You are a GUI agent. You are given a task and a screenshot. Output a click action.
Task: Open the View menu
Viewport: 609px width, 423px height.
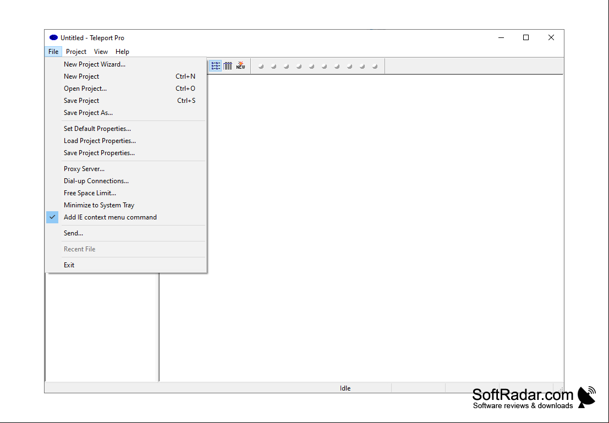click(101, 52)
